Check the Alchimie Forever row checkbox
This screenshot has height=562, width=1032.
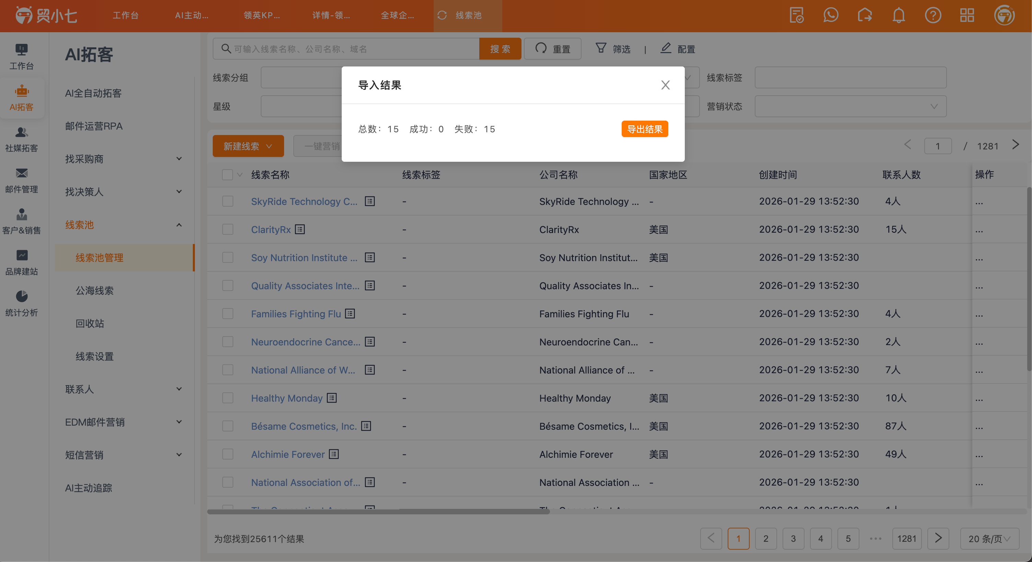227,454
